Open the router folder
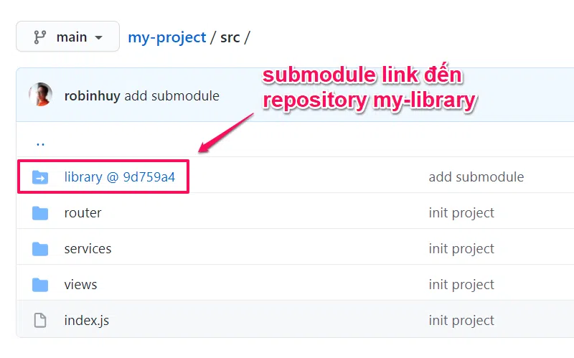Screen dimensions: 574x358 click(83, 212)
